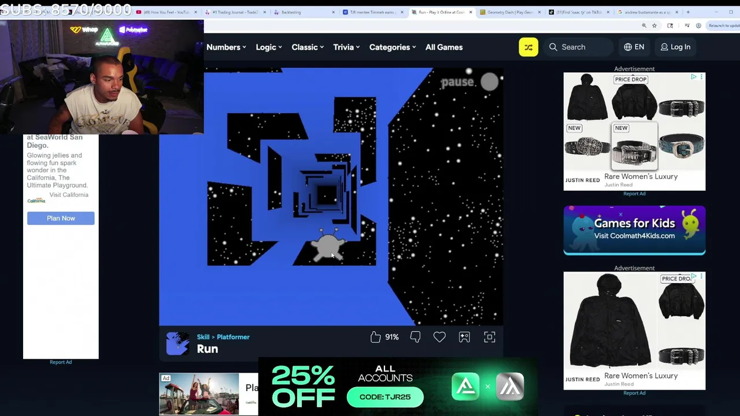This screenshot has width=740, height=416.
Task: Click the AdChoices icon on top ad
Action: pyautogui.click(x=694, y=76)
